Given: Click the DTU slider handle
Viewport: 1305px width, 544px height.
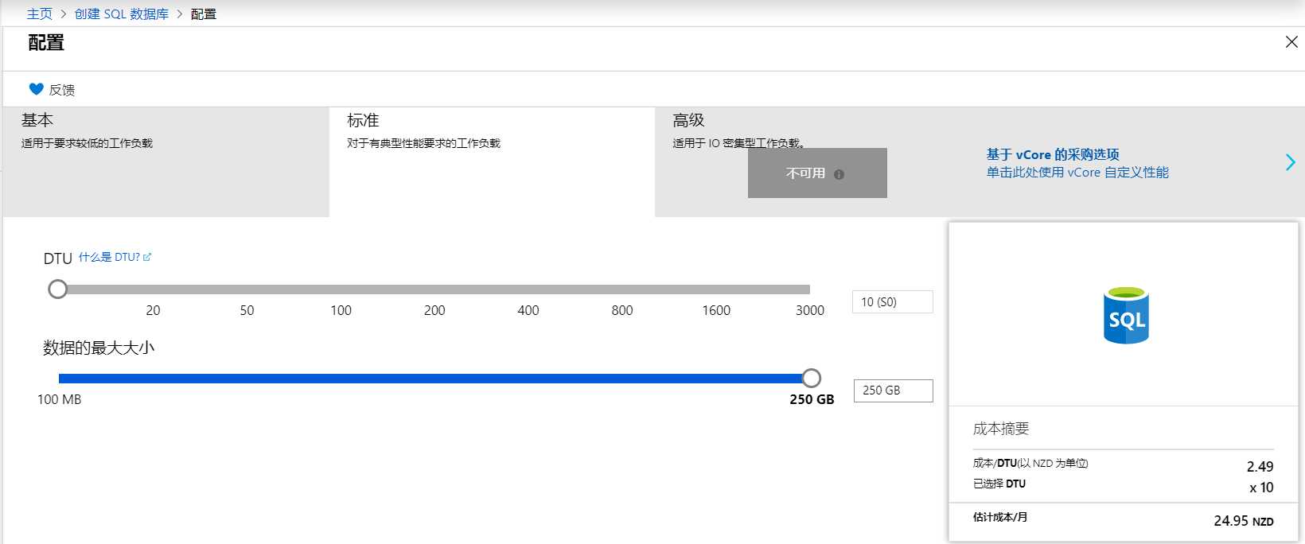Looking at the screenshot, I should click(x=57, y=289).
